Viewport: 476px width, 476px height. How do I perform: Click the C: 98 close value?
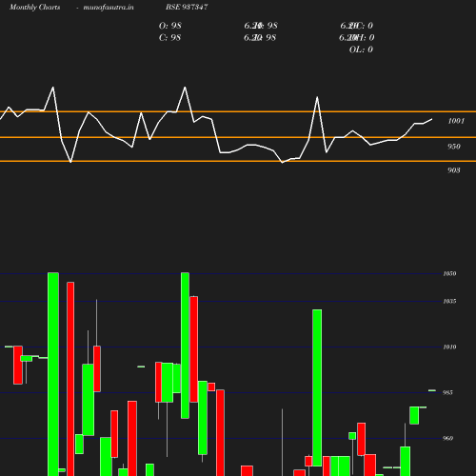coord(169,38)
